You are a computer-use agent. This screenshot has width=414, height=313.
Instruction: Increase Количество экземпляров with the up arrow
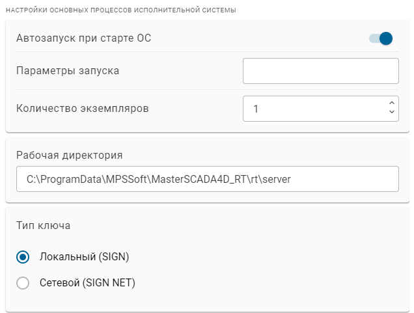pyautogui.click(x=391, y=103)
